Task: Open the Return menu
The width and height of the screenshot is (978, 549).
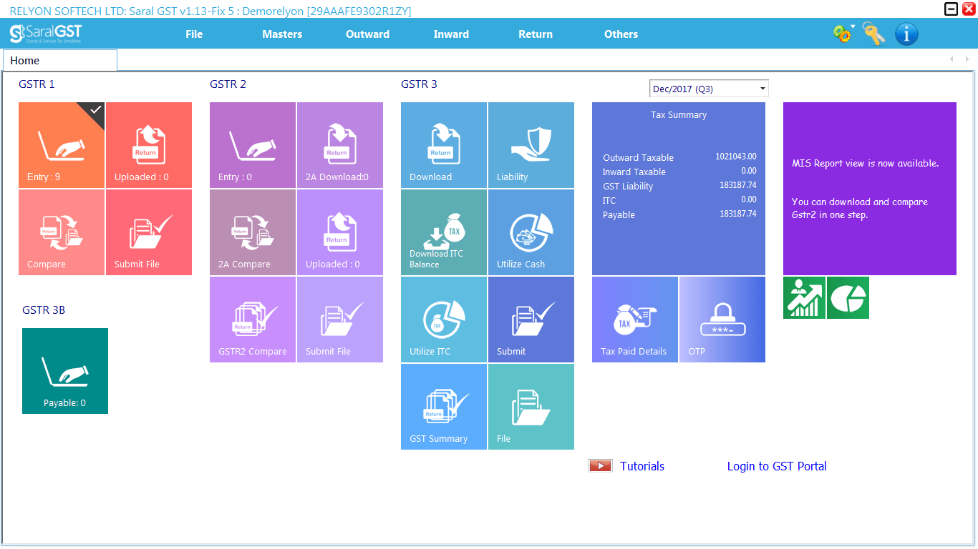Action: click(x=536, y=34)
